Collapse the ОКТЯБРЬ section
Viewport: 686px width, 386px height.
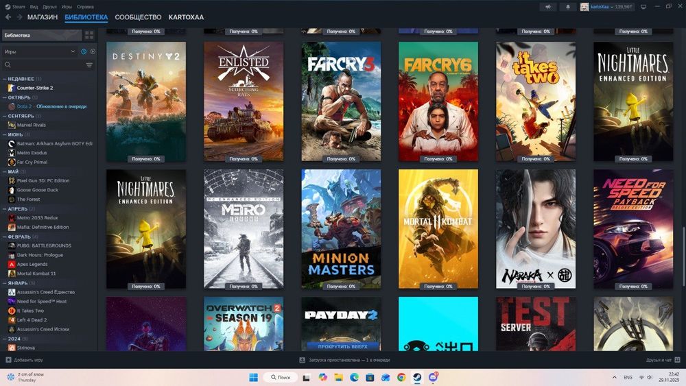(x=4, y=97)
